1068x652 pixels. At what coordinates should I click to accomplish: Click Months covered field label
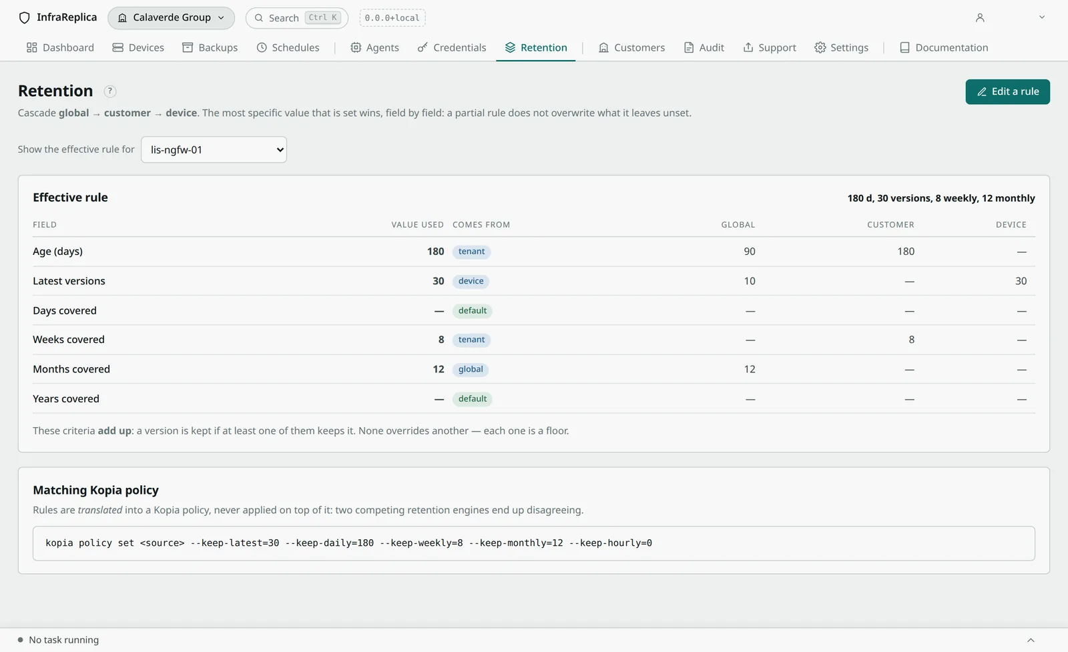click(71, 369)
